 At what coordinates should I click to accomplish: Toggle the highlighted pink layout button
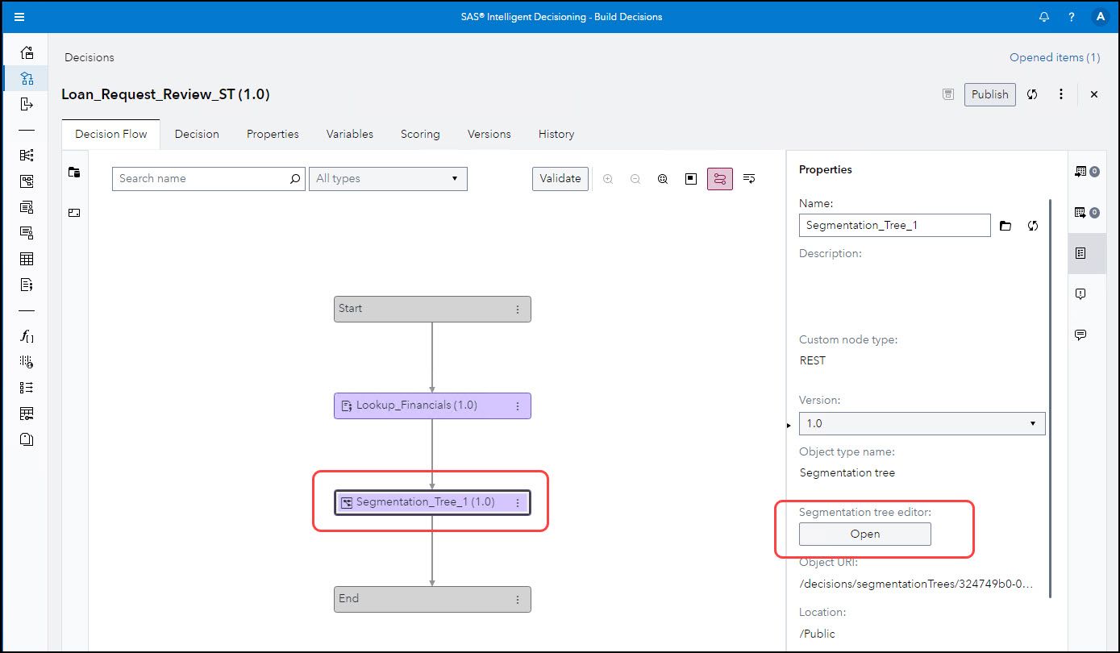point(720,179)
